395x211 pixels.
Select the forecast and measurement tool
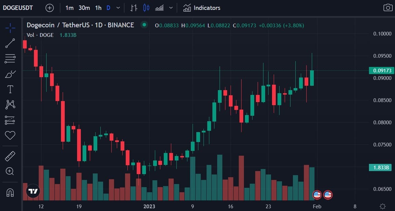(x=10, y=120)
